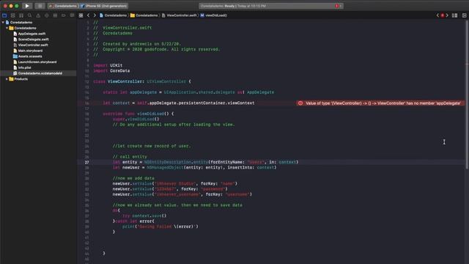Click the 'super.viewDidLoad()' line

click(136, 120)
